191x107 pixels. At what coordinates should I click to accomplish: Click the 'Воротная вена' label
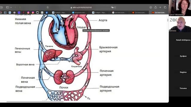(x=25, y=64)
